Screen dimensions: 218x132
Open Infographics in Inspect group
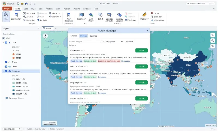tap(157, 20)
